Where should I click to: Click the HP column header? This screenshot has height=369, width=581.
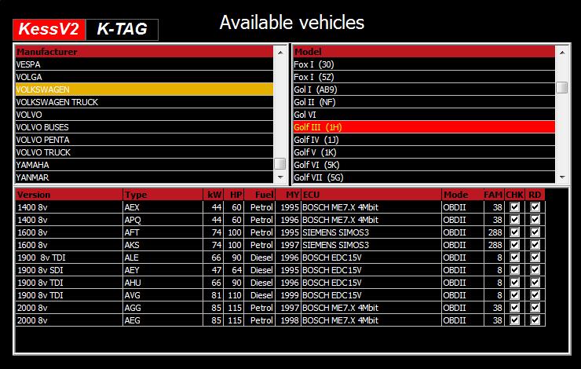[x=234, y=195]
